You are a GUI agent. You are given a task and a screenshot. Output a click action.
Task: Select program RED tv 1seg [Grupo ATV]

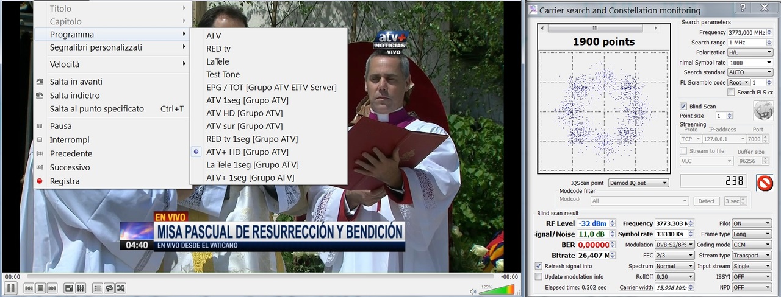coord(268,139)
